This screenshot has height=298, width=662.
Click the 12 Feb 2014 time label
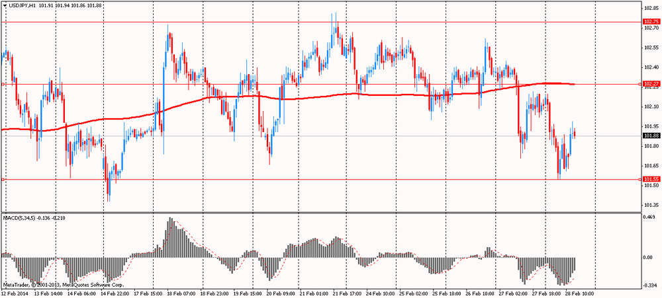click(16, 292)
